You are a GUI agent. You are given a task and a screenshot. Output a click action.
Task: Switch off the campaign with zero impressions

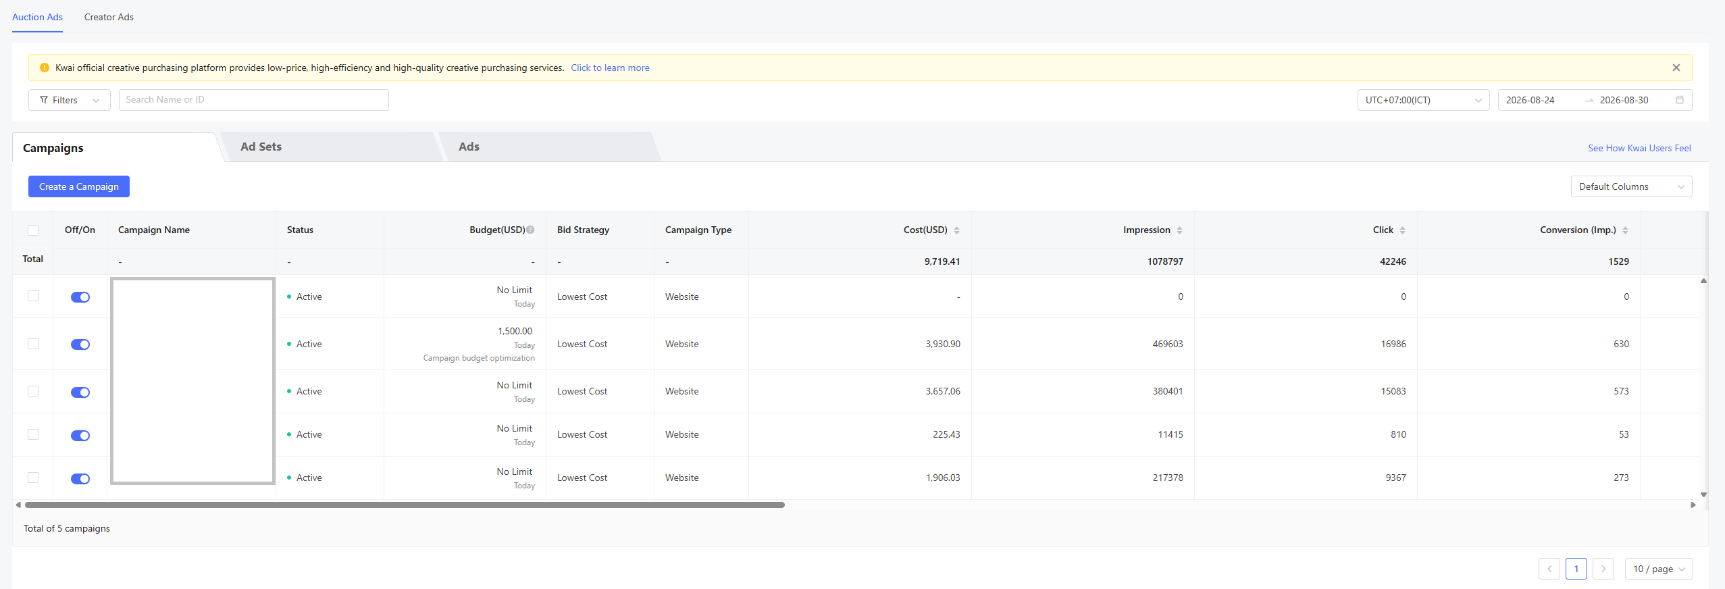coord(80,297)
